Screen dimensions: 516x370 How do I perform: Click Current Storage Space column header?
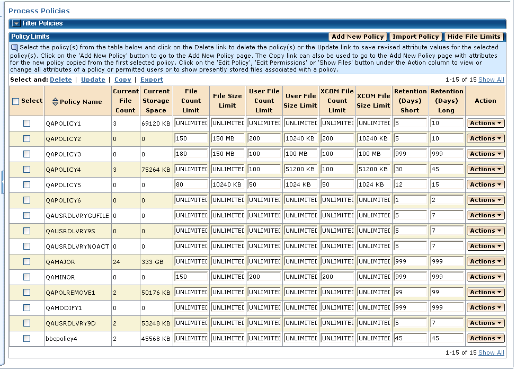(156, 101)
